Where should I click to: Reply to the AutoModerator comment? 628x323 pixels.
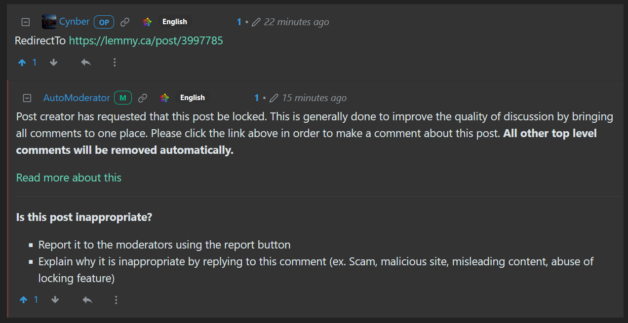tap(87, 300)
